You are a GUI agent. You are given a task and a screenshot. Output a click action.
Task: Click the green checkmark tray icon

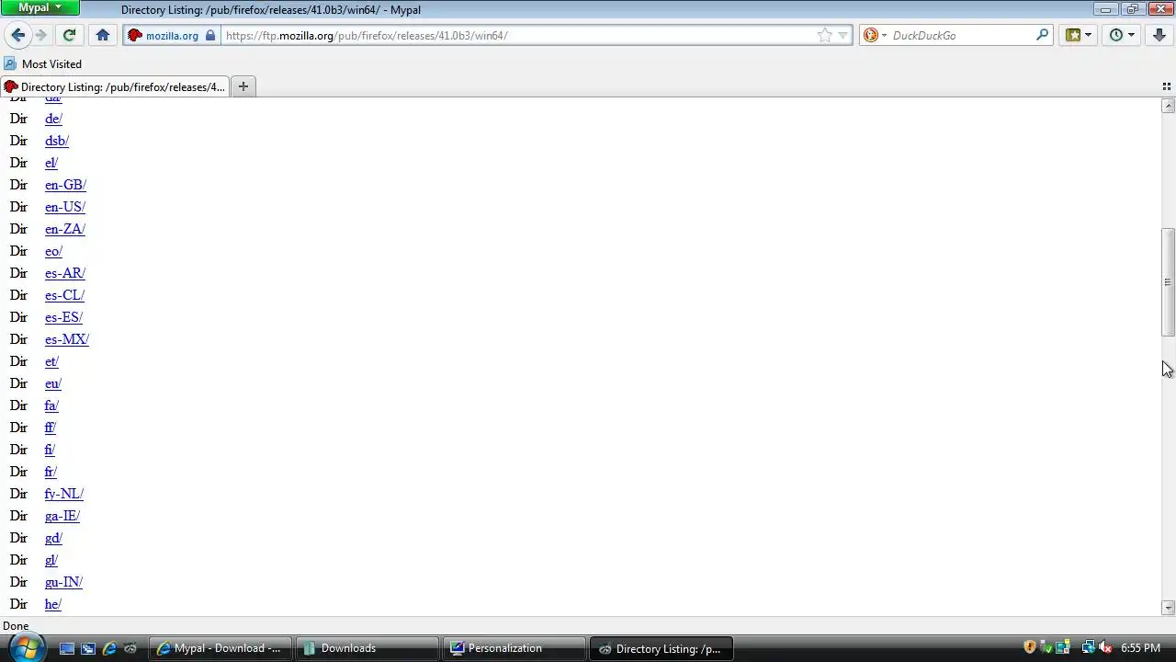1046,647
